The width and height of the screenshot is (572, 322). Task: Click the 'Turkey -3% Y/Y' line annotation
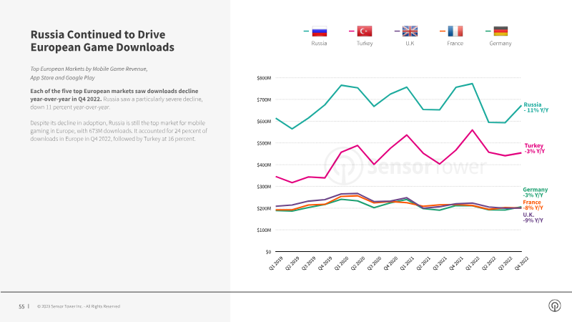[x=534, y=148]
